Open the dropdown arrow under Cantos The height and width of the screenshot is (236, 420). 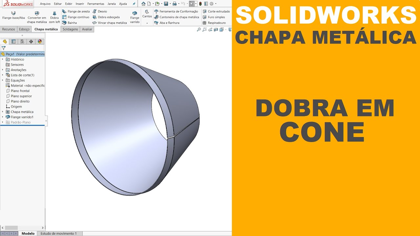coord(147,23)
